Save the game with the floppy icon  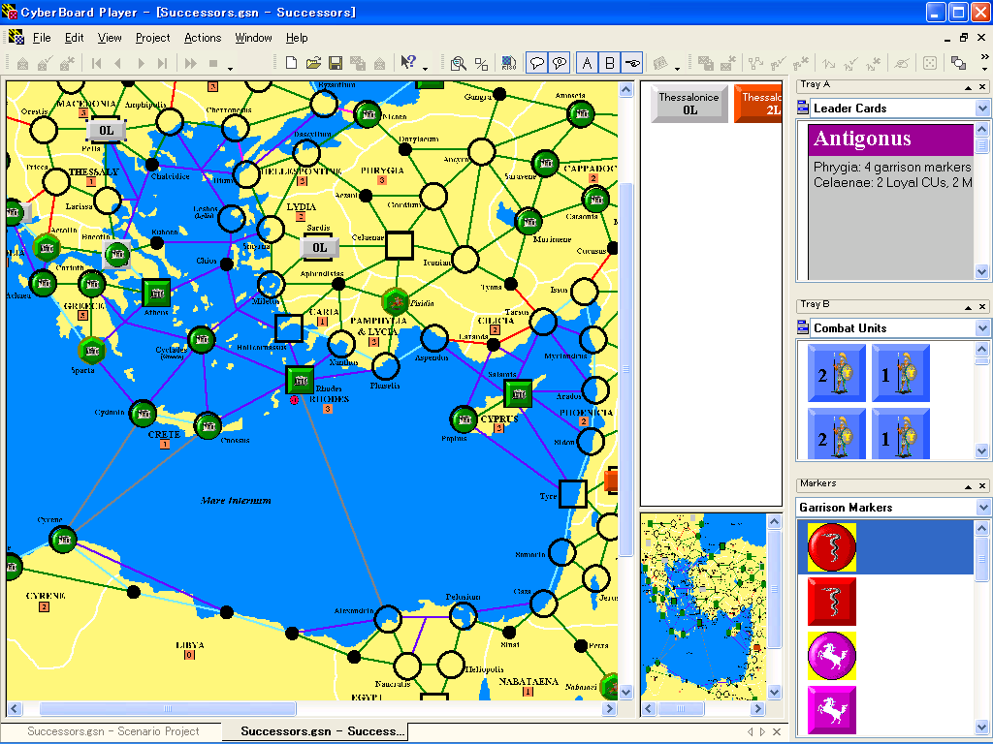pos(336,63)
